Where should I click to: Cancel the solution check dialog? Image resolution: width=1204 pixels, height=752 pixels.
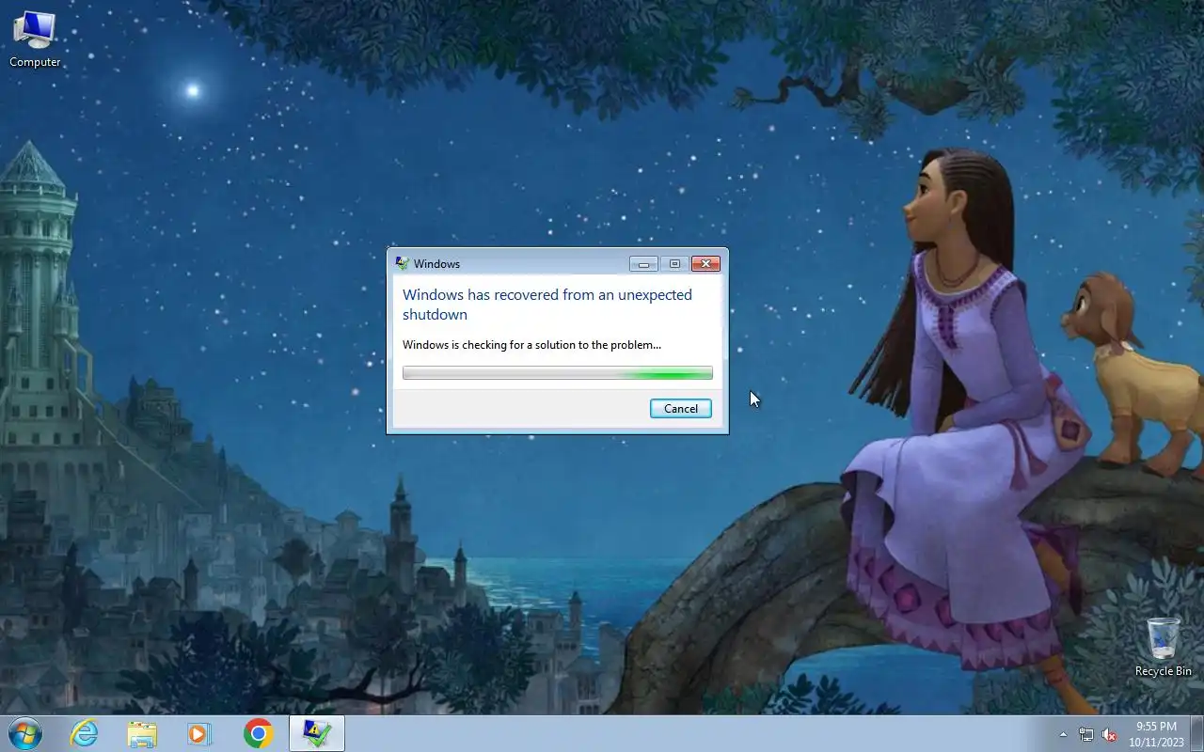click(x=681, y=408)
